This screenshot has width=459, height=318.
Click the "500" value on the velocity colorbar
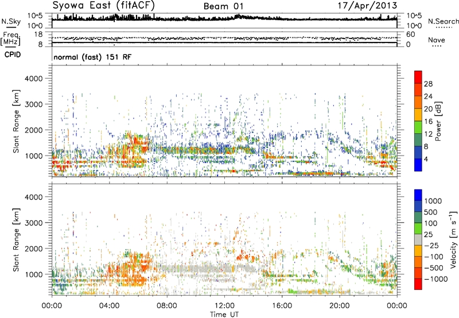(431, 212)
